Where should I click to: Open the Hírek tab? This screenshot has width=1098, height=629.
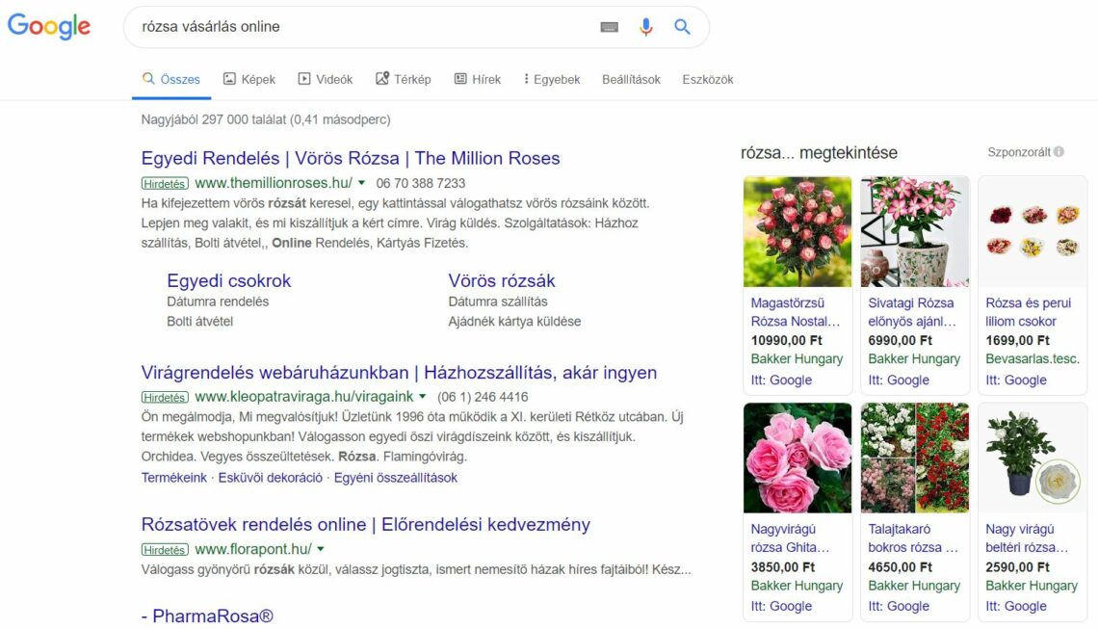pyautogui.click(x=478, y=79)
